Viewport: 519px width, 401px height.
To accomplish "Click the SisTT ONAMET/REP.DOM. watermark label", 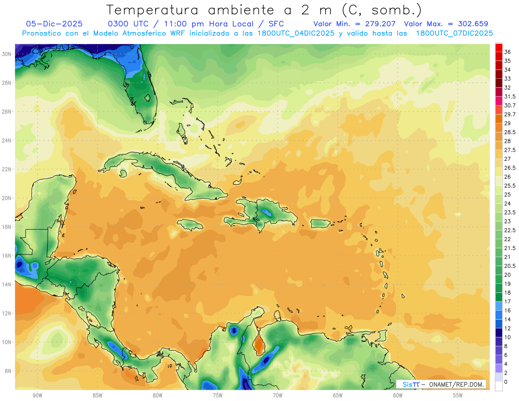I will click(x=441, y=384).
